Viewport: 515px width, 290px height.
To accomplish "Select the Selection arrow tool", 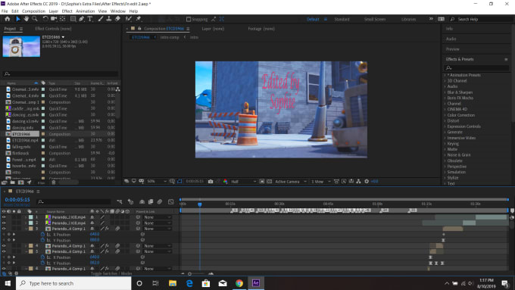I will (17, 19).
